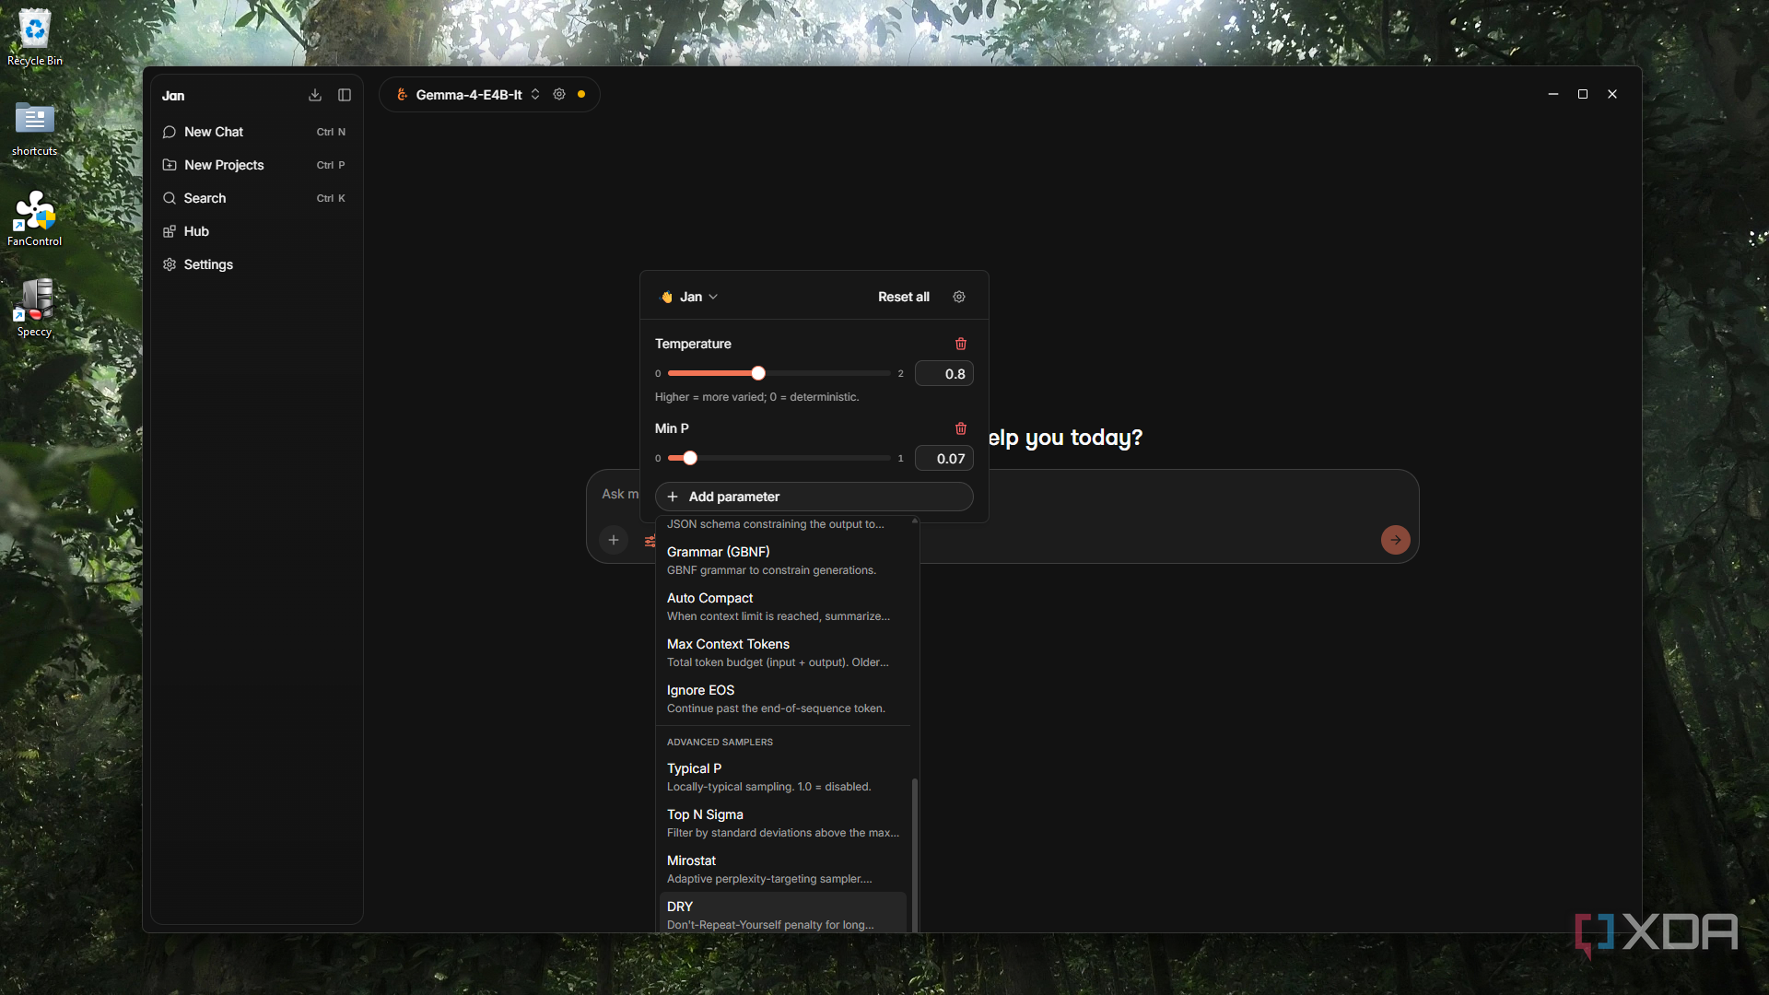Delete the Temperature parameter with trash icon
1769x995 pixels.
coord(961,344)
